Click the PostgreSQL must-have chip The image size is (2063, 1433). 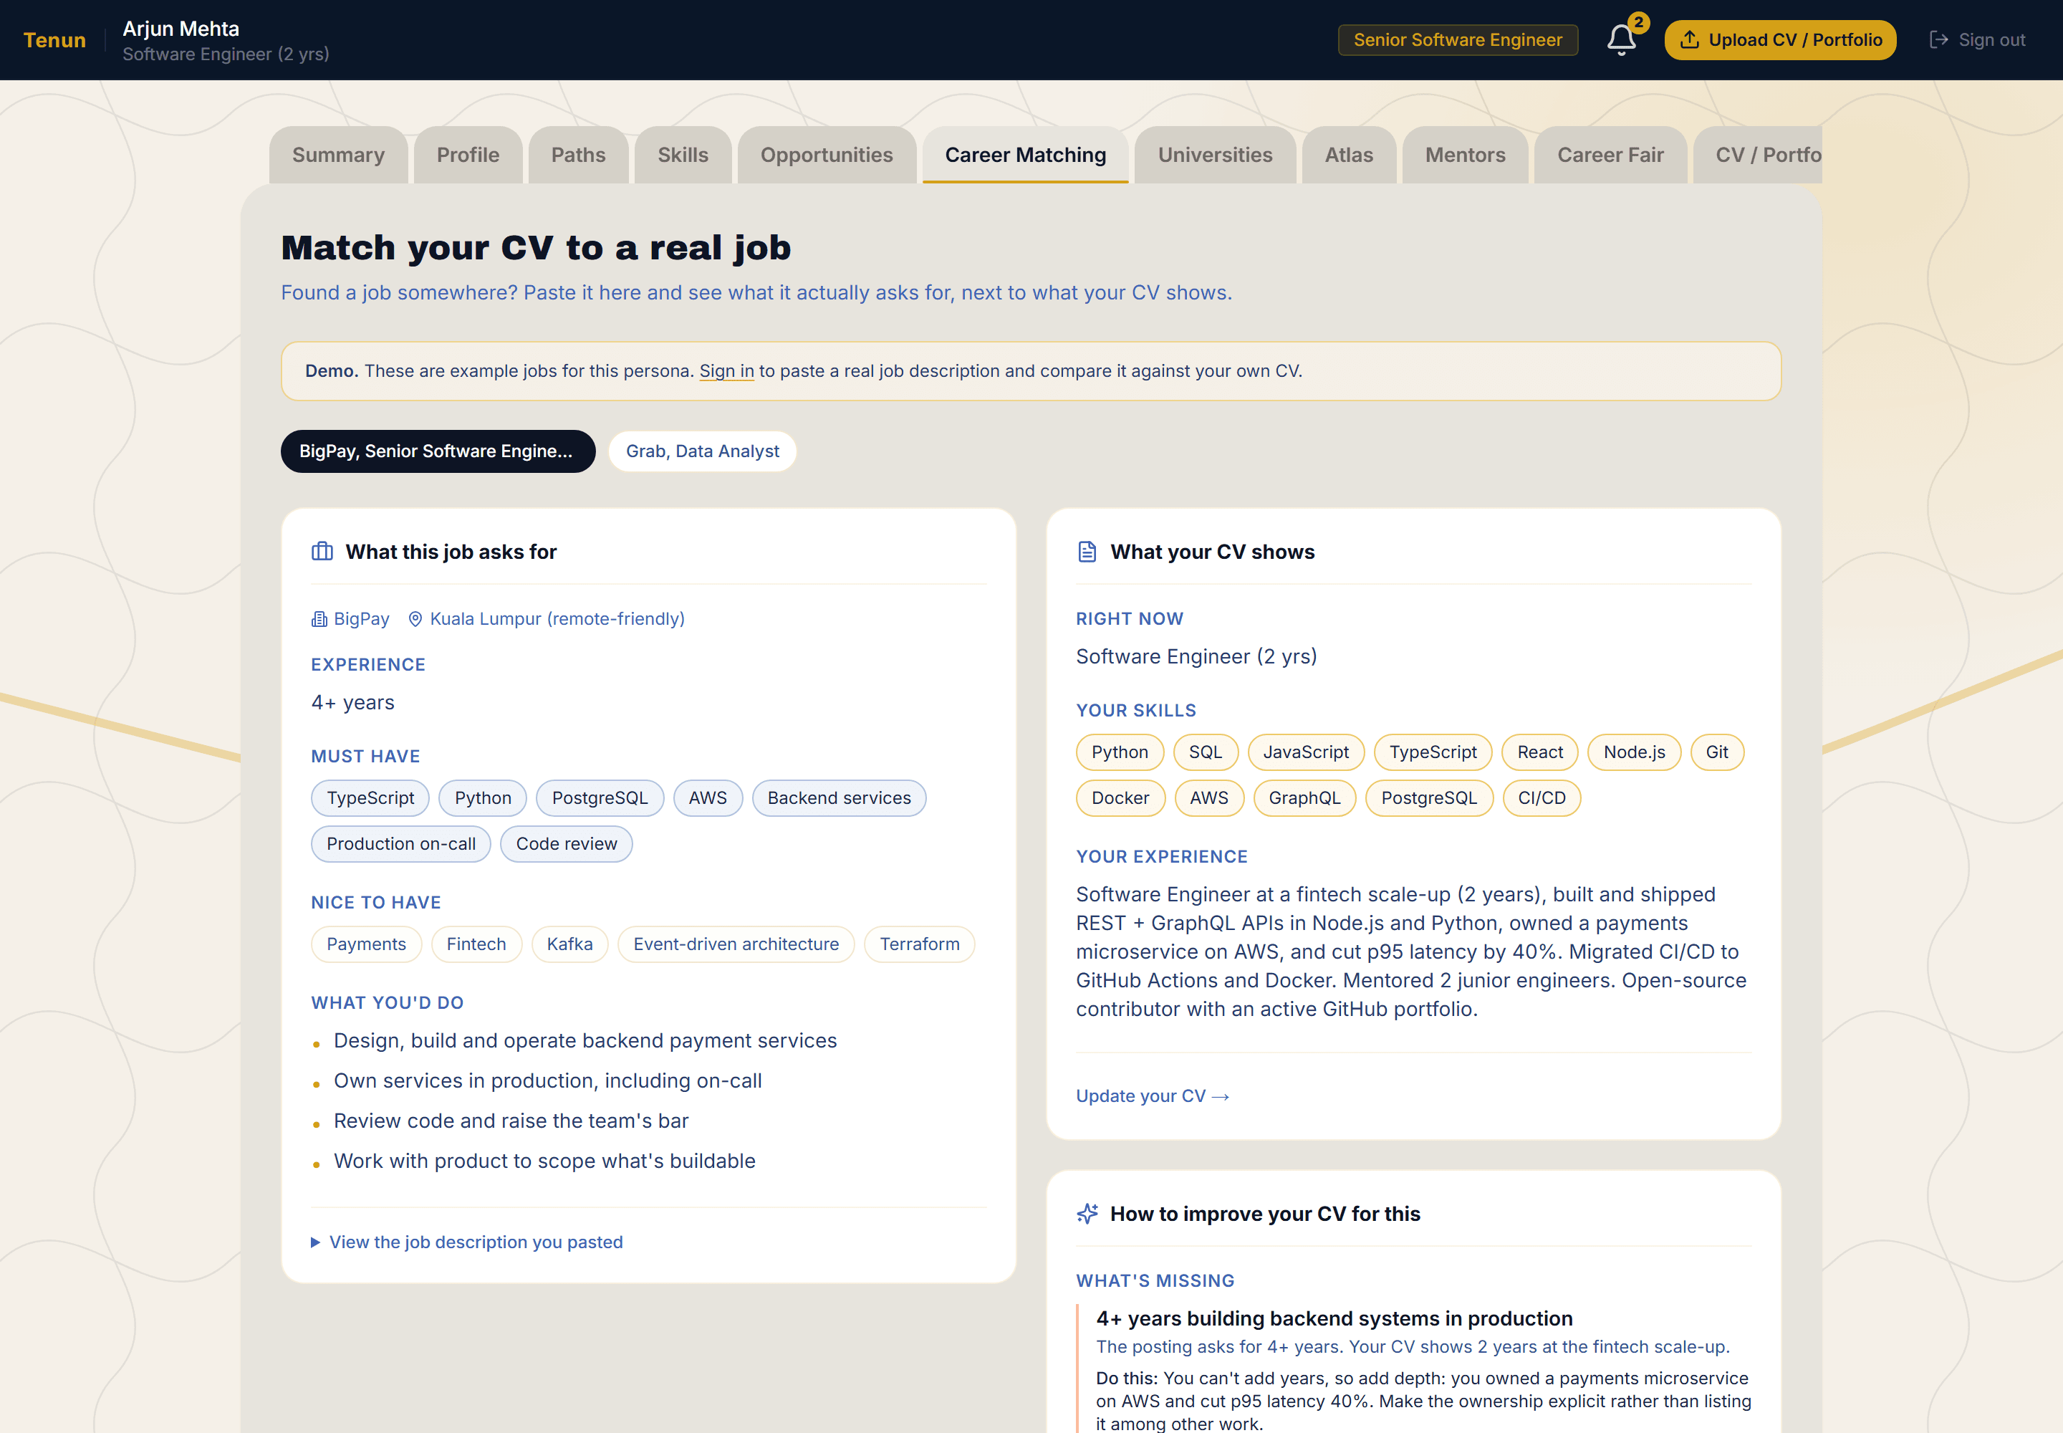point(600,798)
